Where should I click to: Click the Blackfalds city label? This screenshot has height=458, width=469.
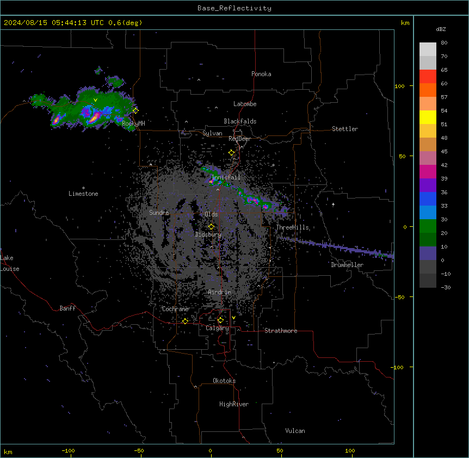(240, 121)
